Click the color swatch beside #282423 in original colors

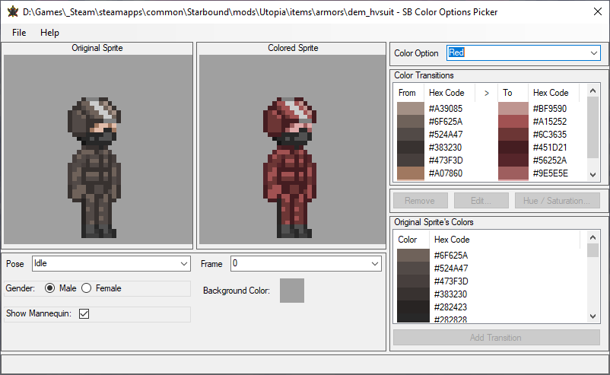(413, 307)
